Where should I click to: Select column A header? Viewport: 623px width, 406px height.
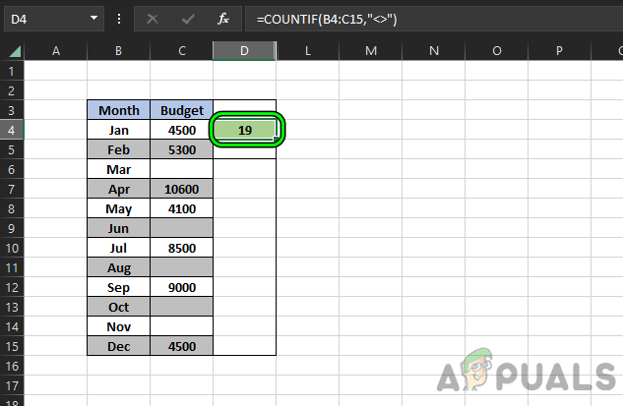pos(56,51)
